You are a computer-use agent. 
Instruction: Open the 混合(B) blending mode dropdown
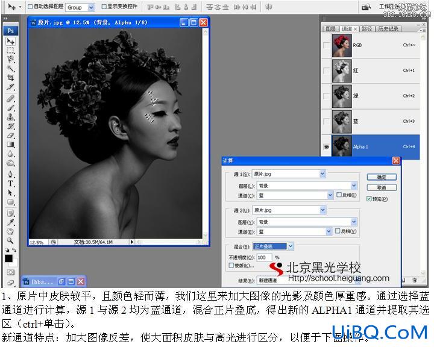(291, 246)
